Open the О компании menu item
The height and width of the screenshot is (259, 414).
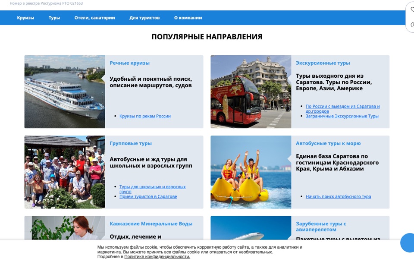pyautogui.click(x=188, y=18)
